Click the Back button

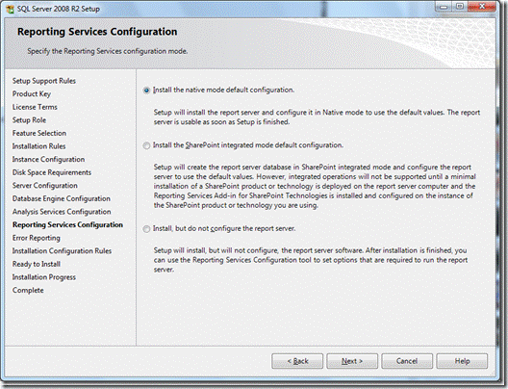[x=297, y=361]
